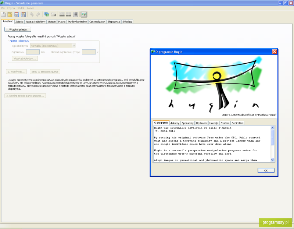Click the Mnożnik ogniskowej (crop) field
The image size is (294, 229).
click(89, 52)
